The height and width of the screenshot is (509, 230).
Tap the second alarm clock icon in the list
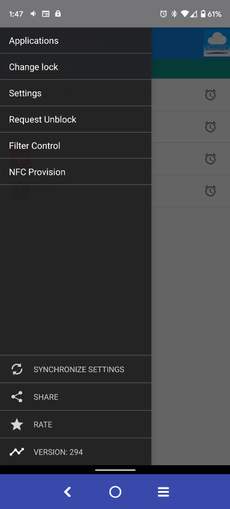coord(210,126)
